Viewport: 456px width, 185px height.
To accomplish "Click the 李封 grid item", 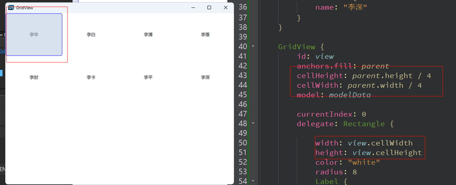I will click(34, 77).
